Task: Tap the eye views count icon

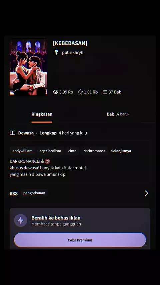Action: pos(56,92)
